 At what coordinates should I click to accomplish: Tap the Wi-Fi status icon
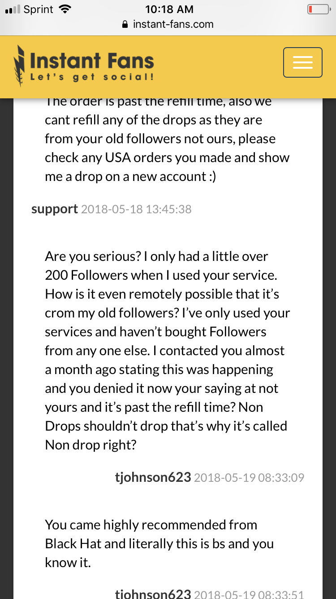pyautogui.click(x=65, y=9)
